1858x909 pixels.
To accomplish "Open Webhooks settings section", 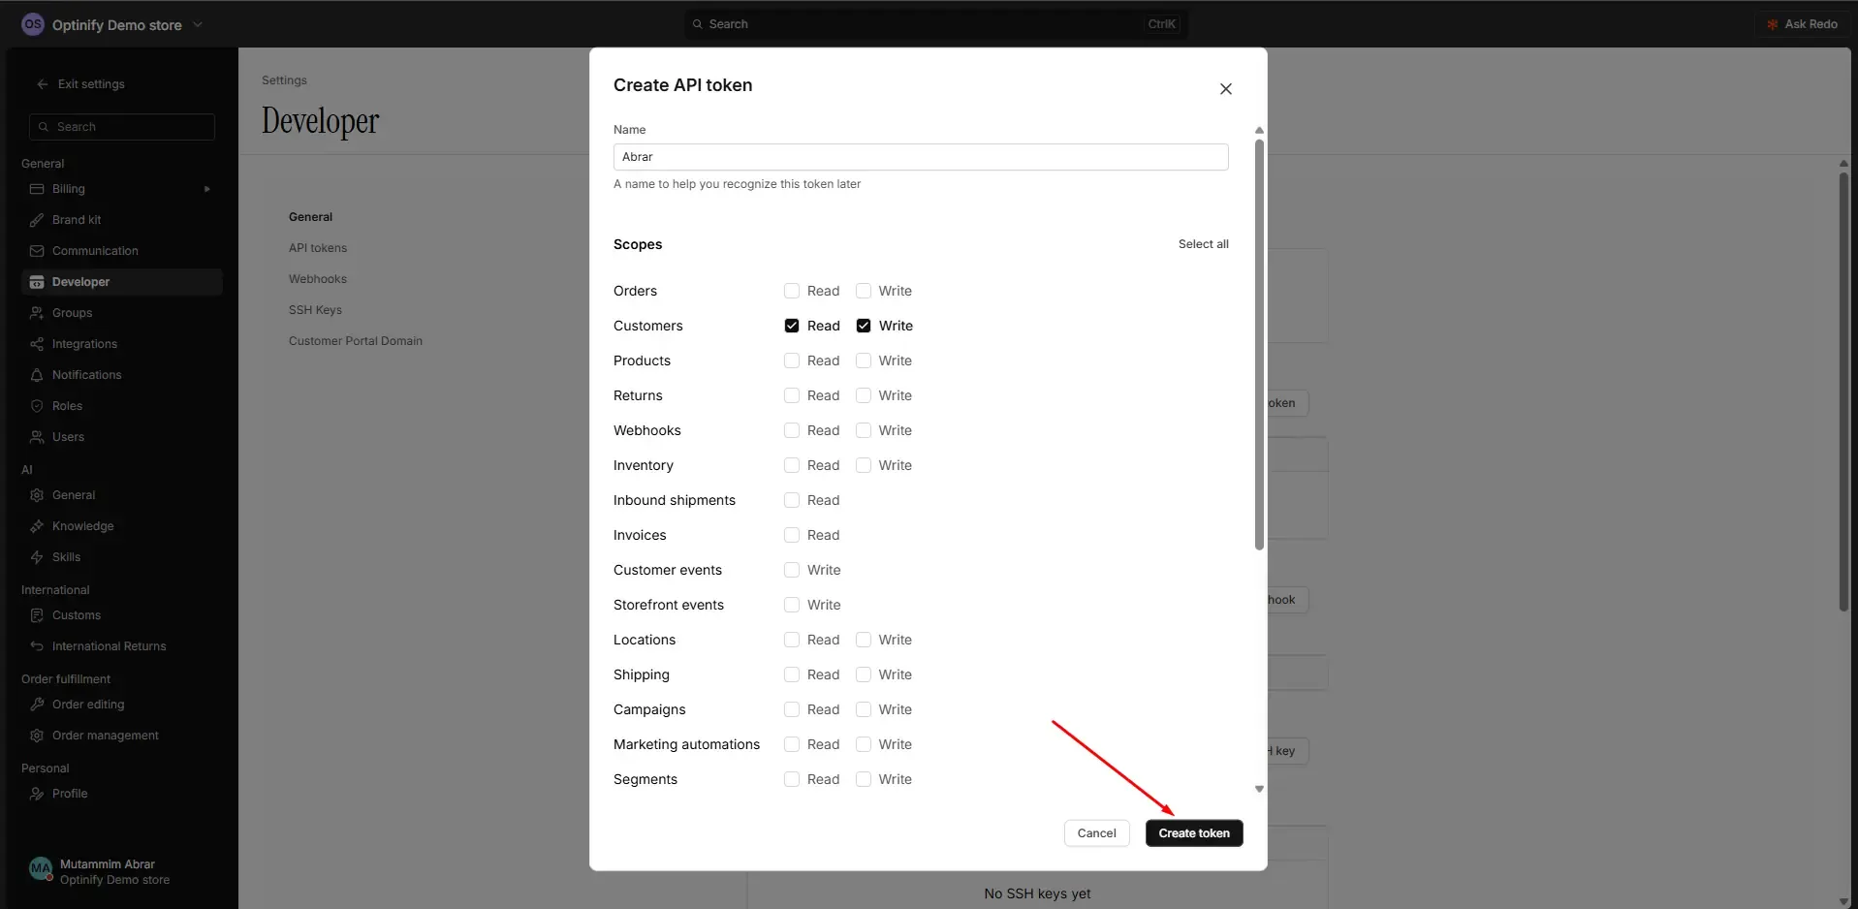I will 318,279.
